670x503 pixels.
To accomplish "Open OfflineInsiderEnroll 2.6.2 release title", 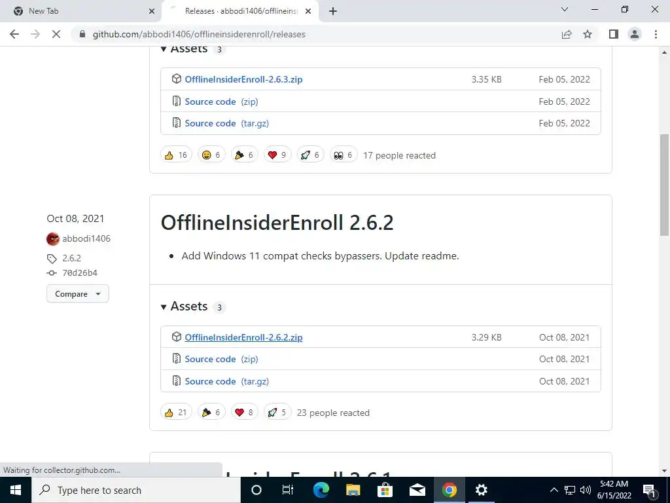I will pyautogui.click(x=277, y=223).
